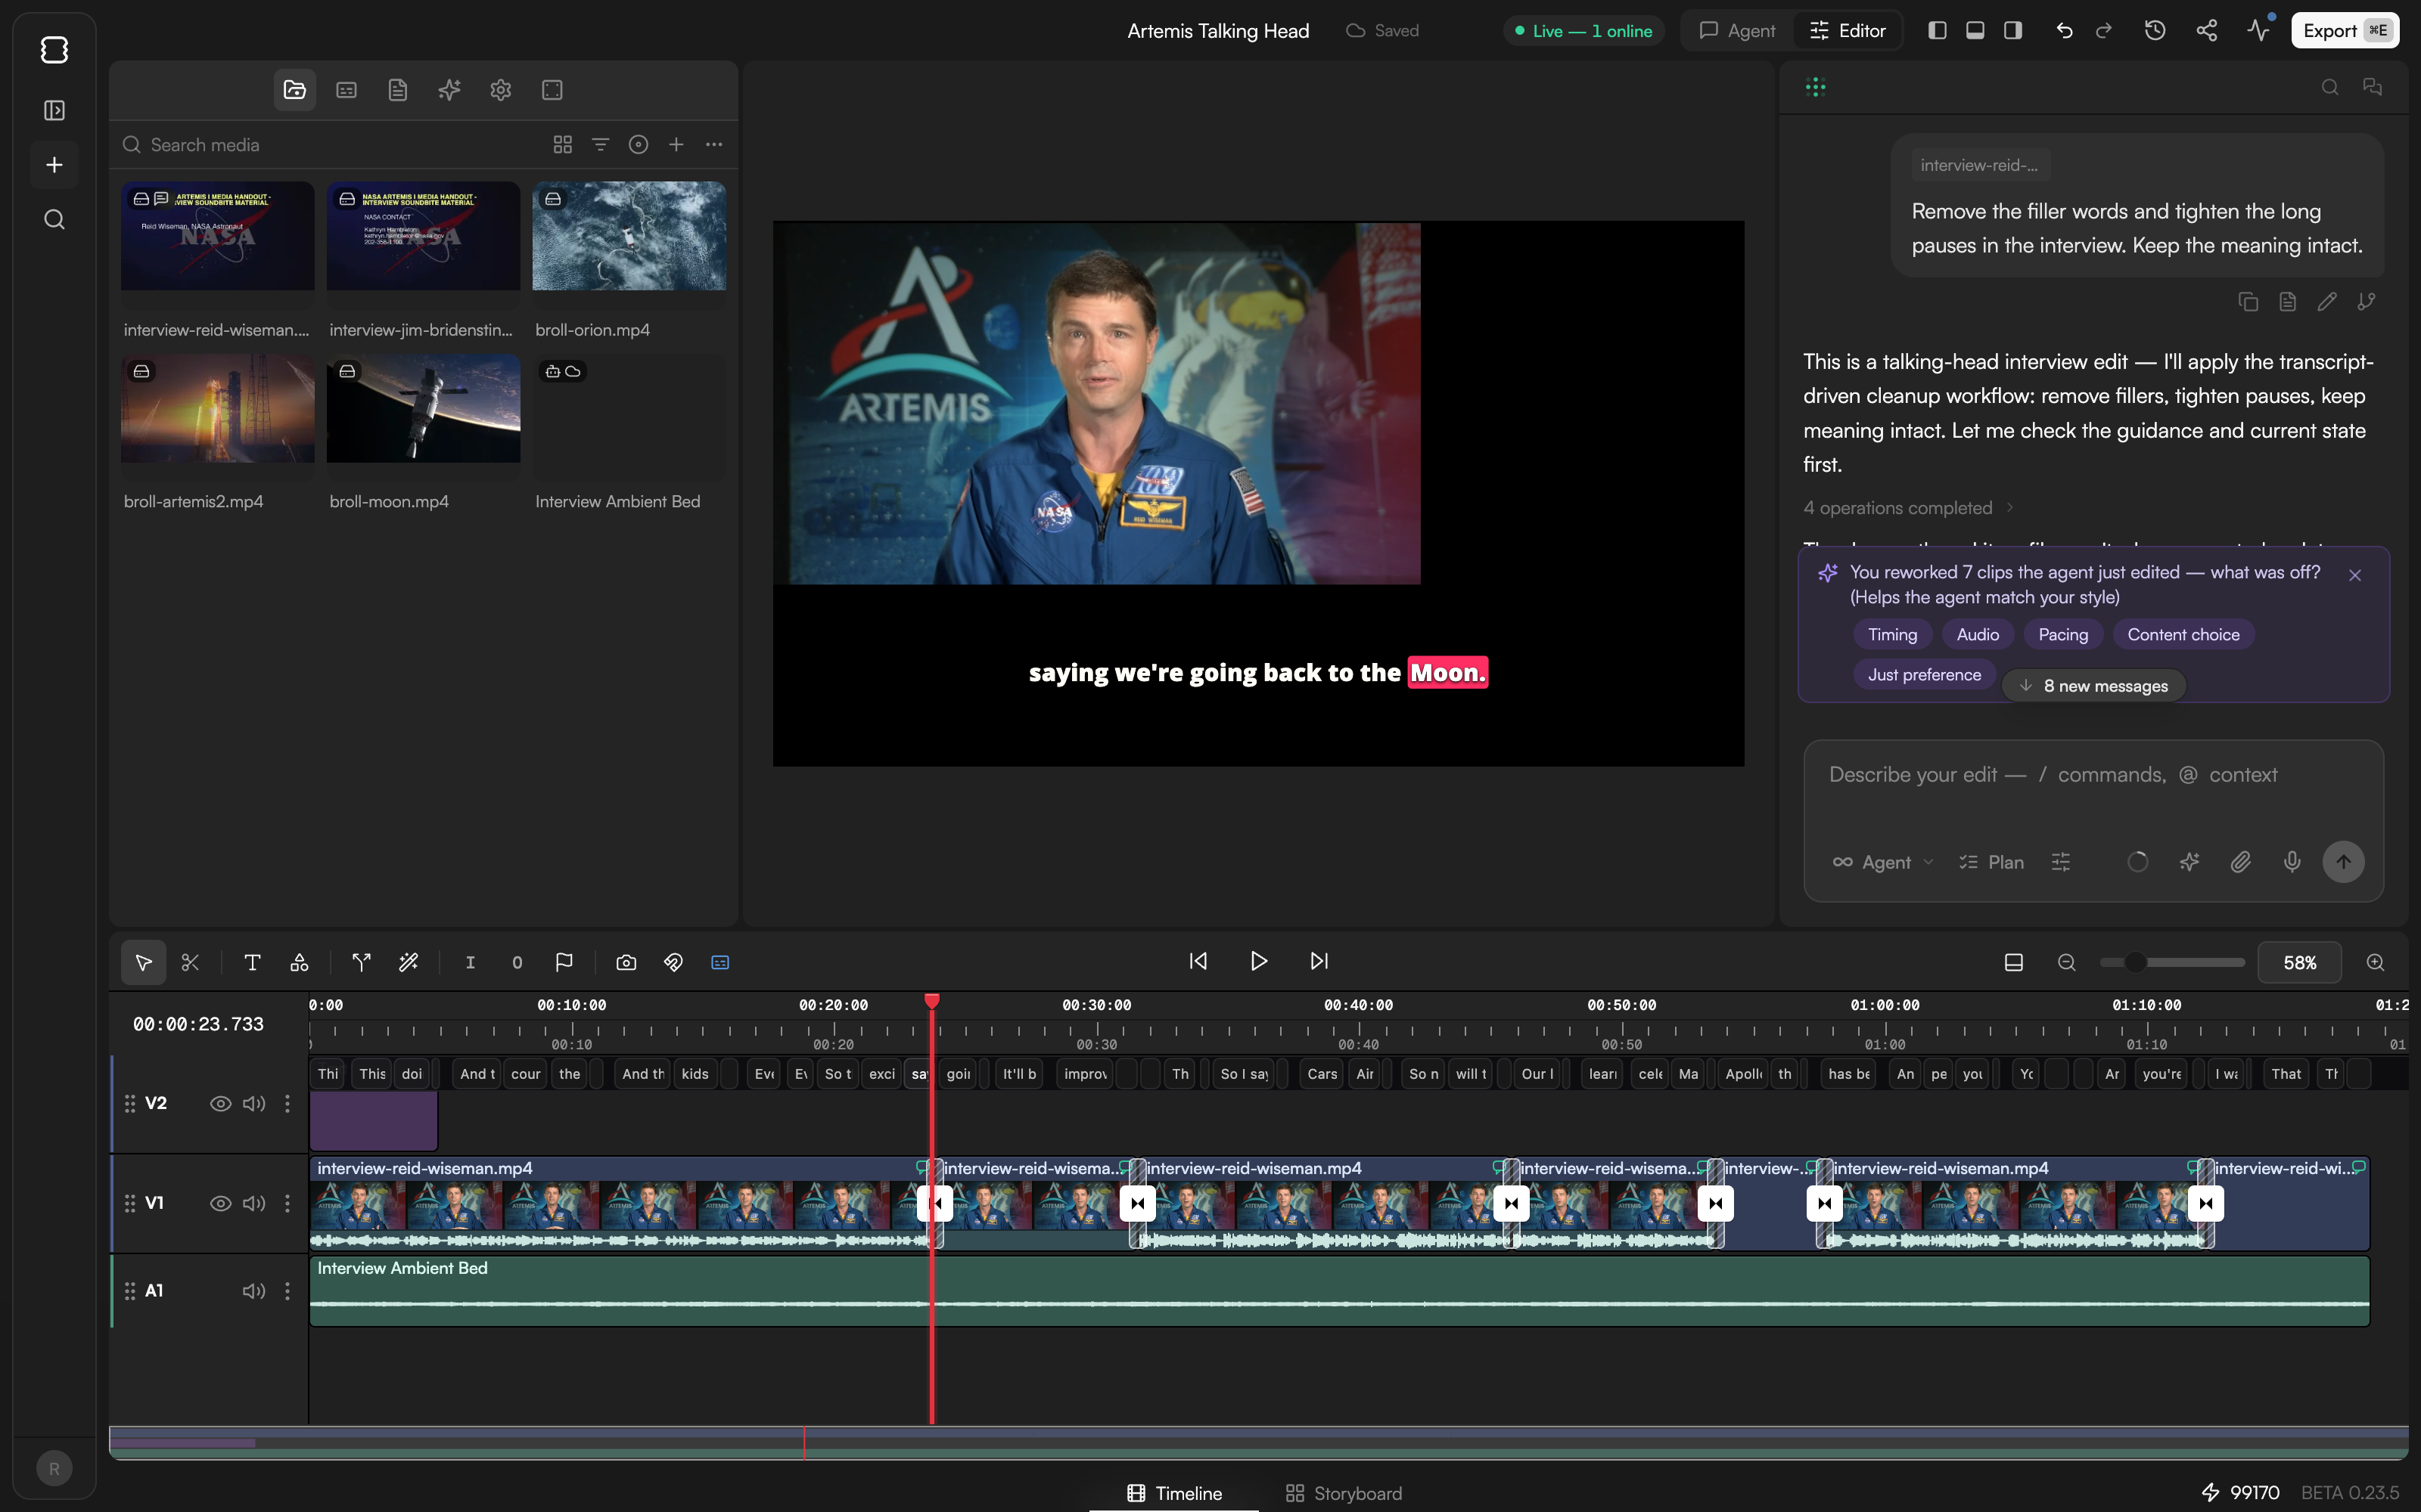Attach a file to the prompt
Image resolution: width=2421 pixels, height=1512 pixels.
(2241, 862)
